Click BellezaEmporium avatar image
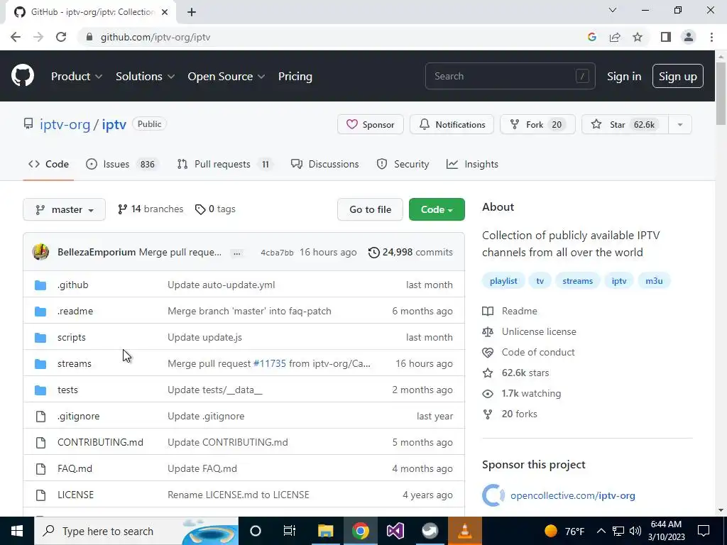 click(x=40, y=252)
